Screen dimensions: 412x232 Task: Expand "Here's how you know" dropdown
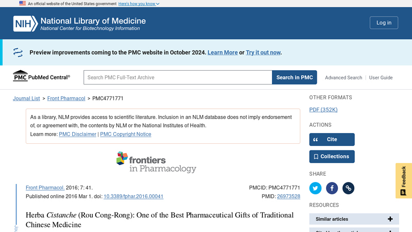tap(139, 4)
